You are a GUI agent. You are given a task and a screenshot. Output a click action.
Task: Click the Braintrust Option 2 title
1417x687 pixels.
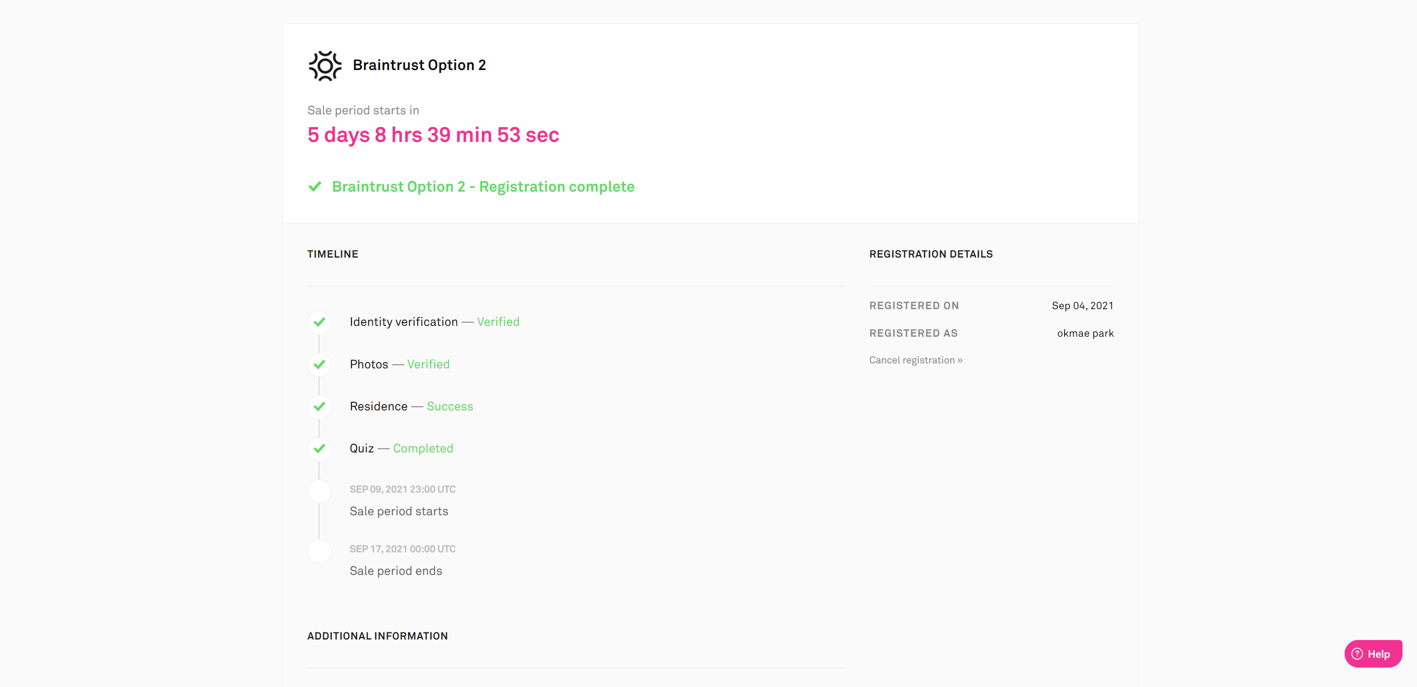click(x=419, y=65)
